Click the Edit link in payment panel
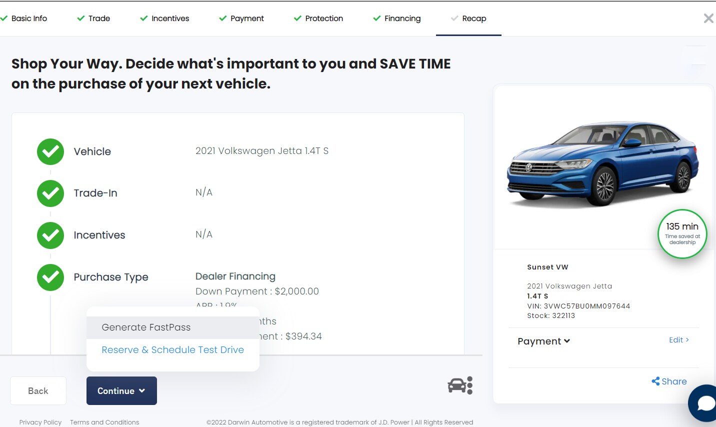This screenshot has width=716, height=427. coord(679,340)
